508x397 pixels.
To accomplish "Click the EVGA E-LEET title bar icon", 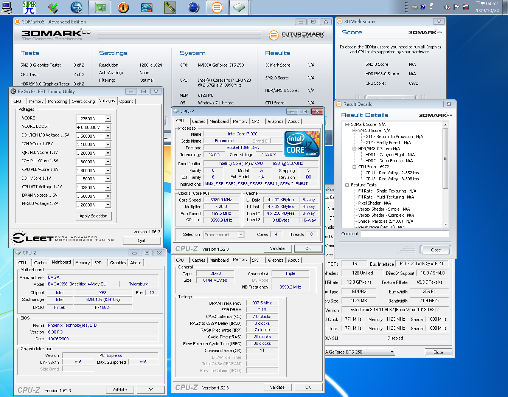I will click(x=13, y=91).
